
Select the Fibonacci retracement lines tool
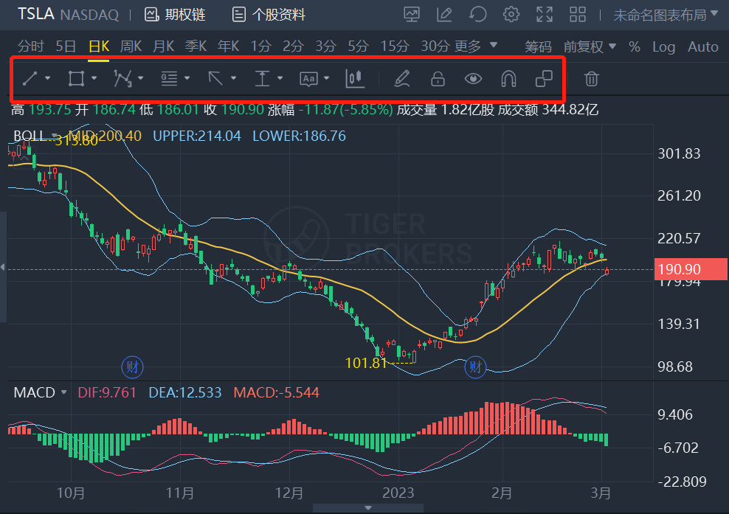pyautogui.click(x=169, y=79)
